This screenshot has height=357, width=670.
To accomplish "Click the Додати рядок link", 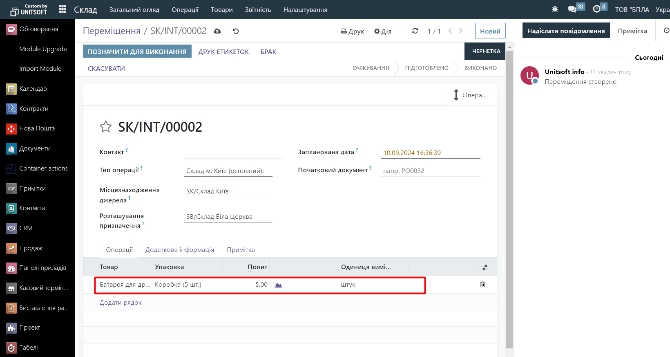I will (121, 303).
